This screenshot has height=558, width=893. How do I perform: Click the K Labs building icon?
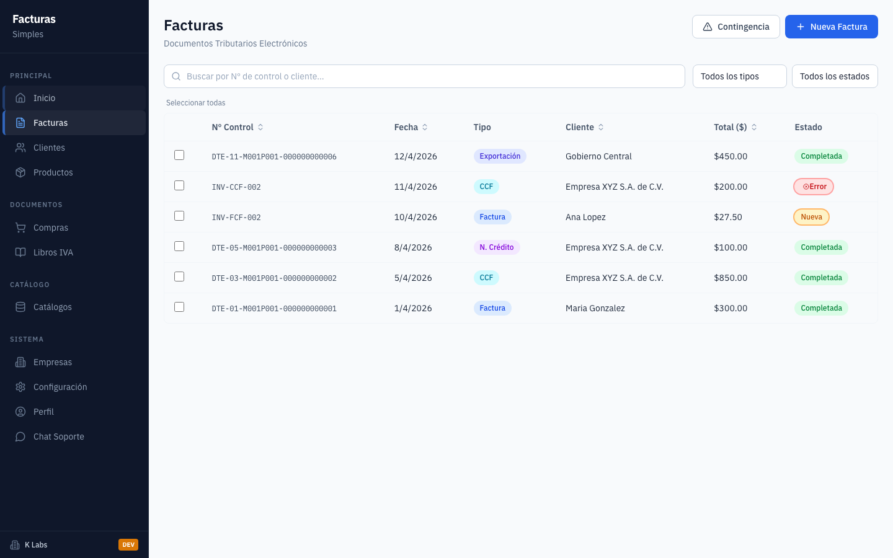click(x=15, y=545)
